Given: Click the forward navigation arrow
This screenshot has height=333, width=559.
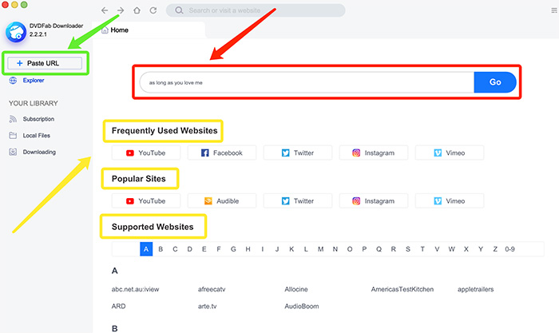Looking at the screenshot, I should click(121, 10).
